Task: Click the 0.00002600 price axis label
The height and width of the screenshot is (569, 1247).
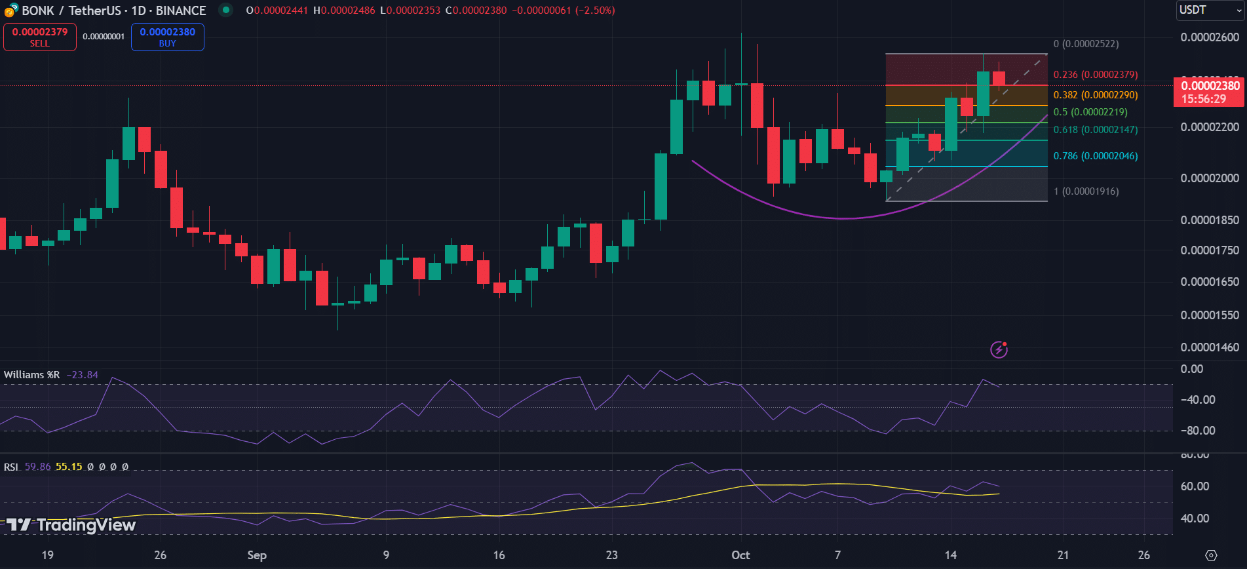Action: [x=1210, y=37]
